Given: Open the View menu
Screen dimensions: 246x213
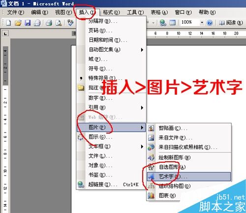Looking at the screenshot, I should tap(63, 12).
